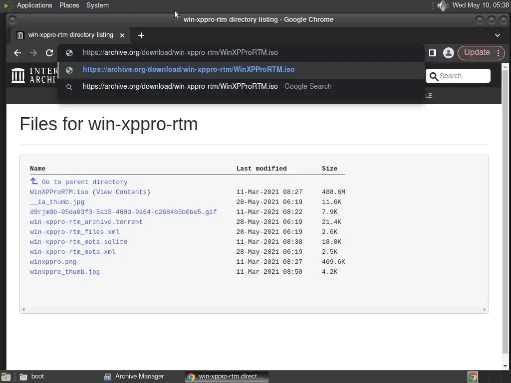Open Chrome's three-dot menu
This screenshot has height=383, width=511.
point(499,53)
